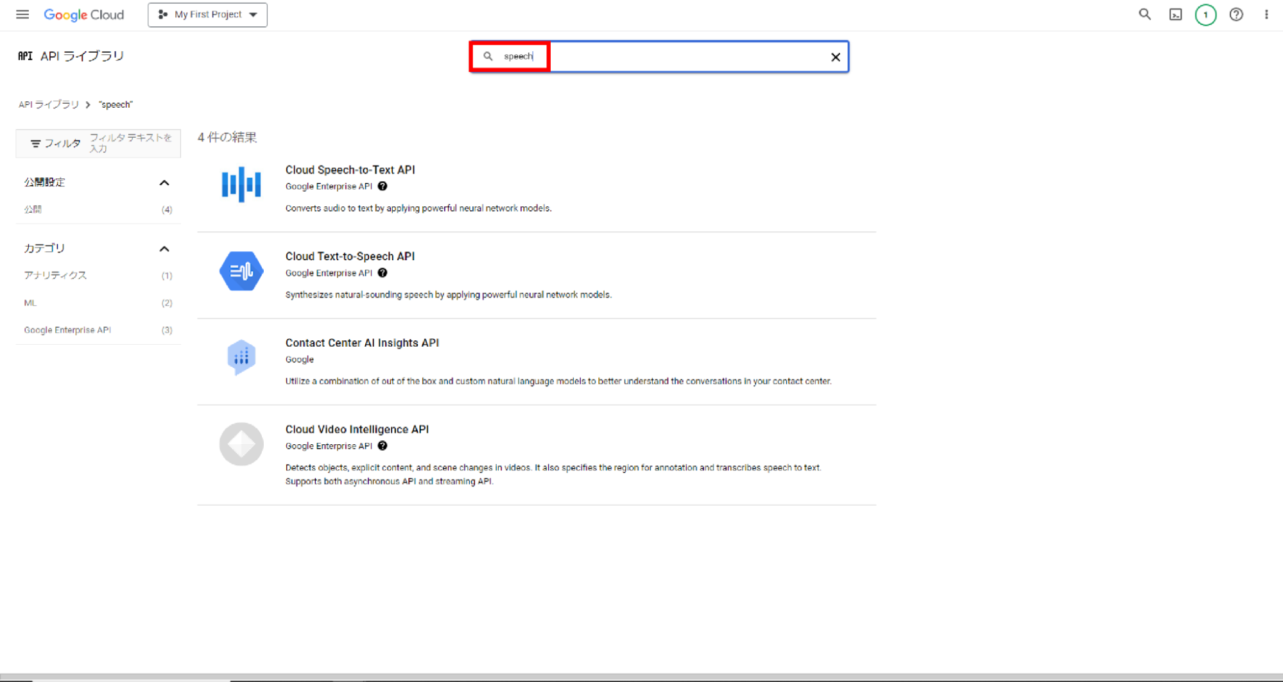Click the Contact Center AI Insights icon
Screen dimensions: 1283x682
(x=241, y=357)
